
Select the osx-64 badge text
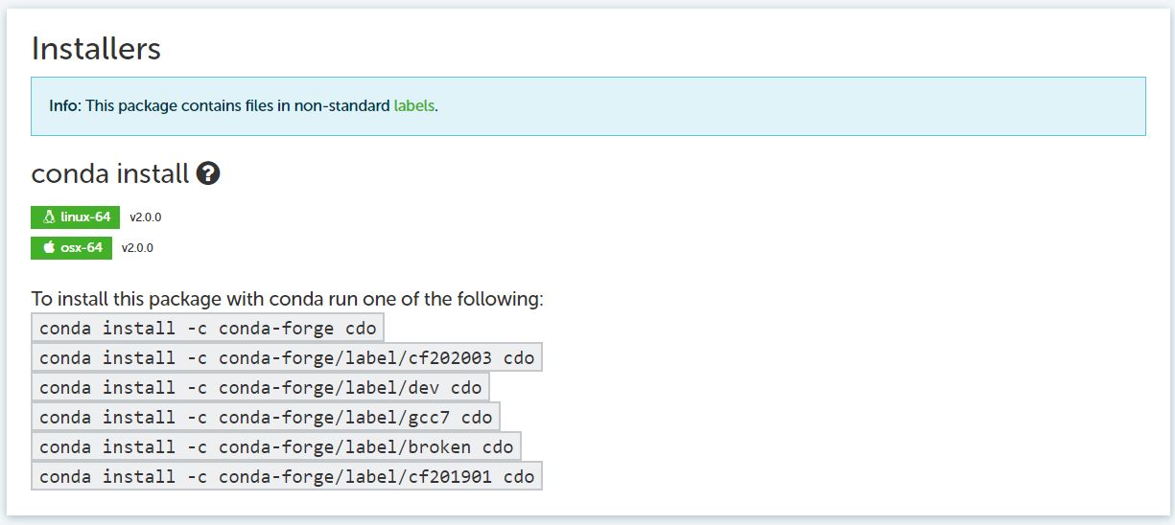pyautogui.click(x=82, y=248)
